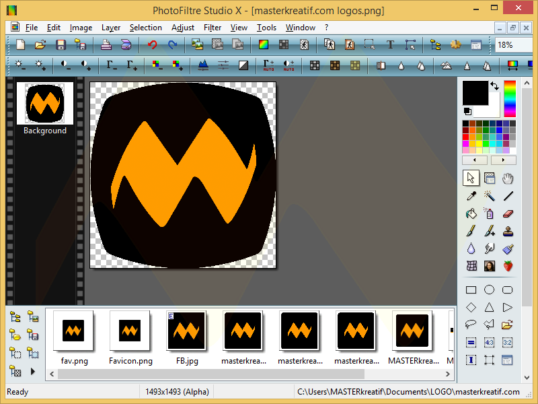Choose the diamond selection shape
Viewport: 538px width, 404px height.
coord(471,307)
